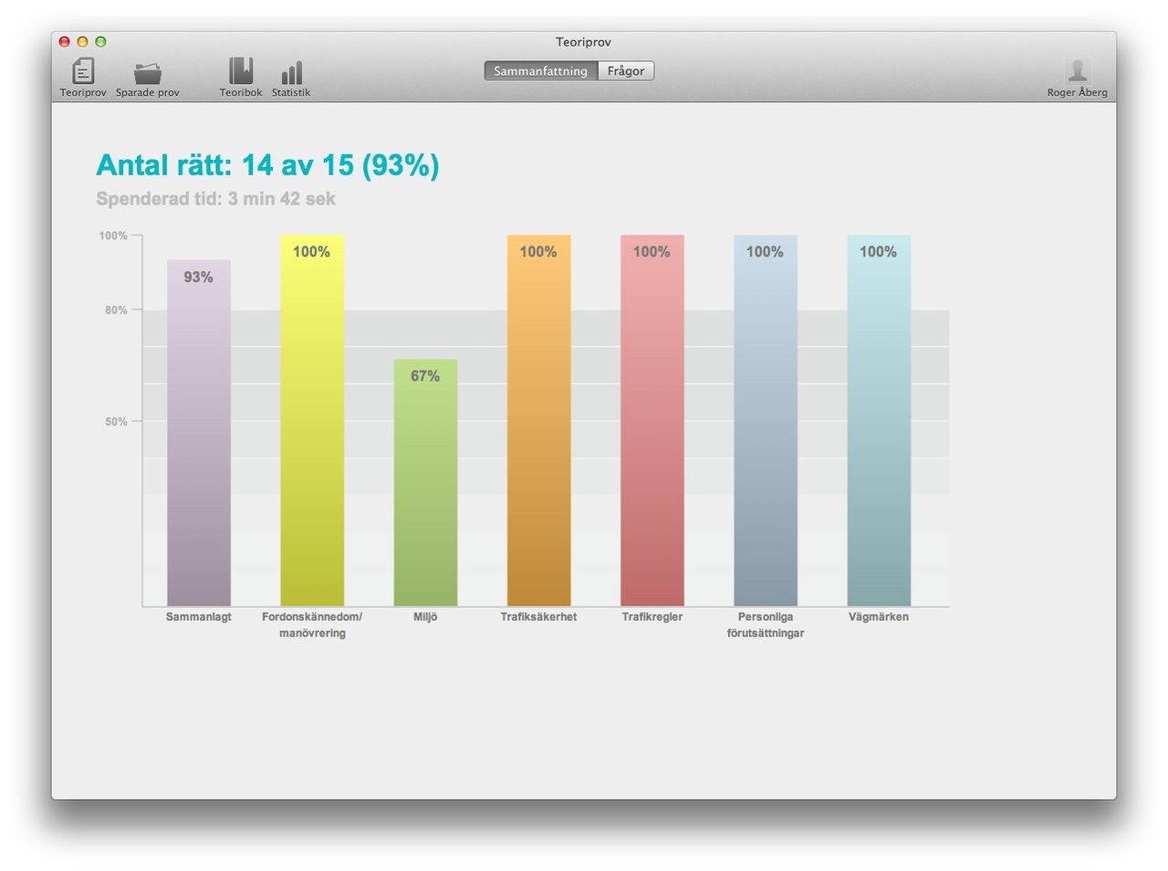1168x871 pixels.
Task: Open the Teoribok theory book
Action: (x=241, y=72)
